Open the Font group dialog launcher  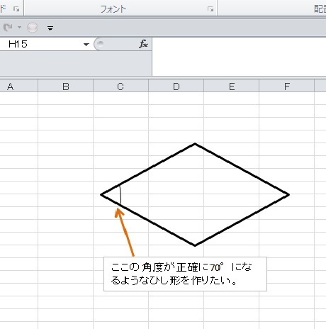(x=210, y=9)
